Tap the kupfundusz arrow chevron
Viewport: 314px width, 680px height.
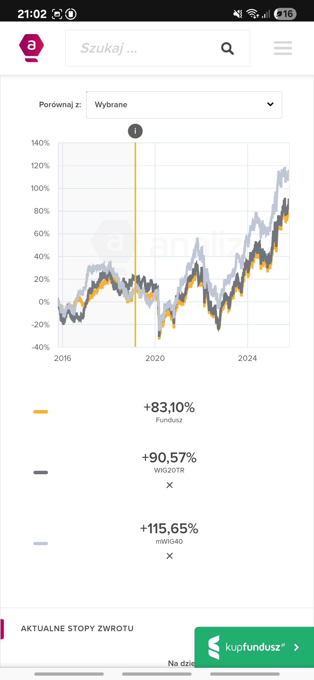(x=296, y=647)
